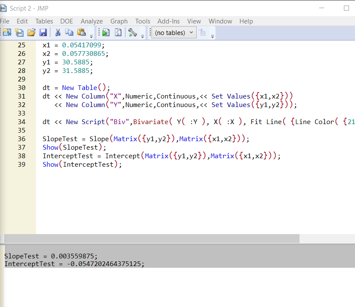Expand the edit toolbar overflow arrow
The width and height of the screenshot is (355, 307).
[x=91, y=35]
